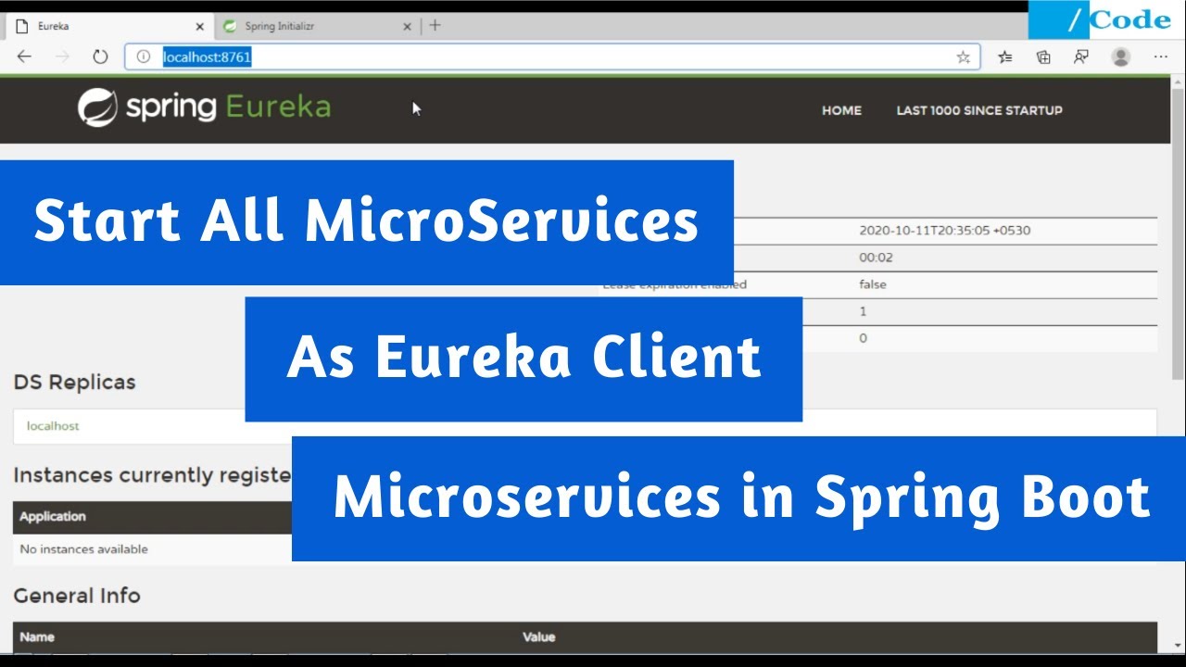Click the browser forward arrow
The image size is (1186, 667).
click(x=62, y=57)
